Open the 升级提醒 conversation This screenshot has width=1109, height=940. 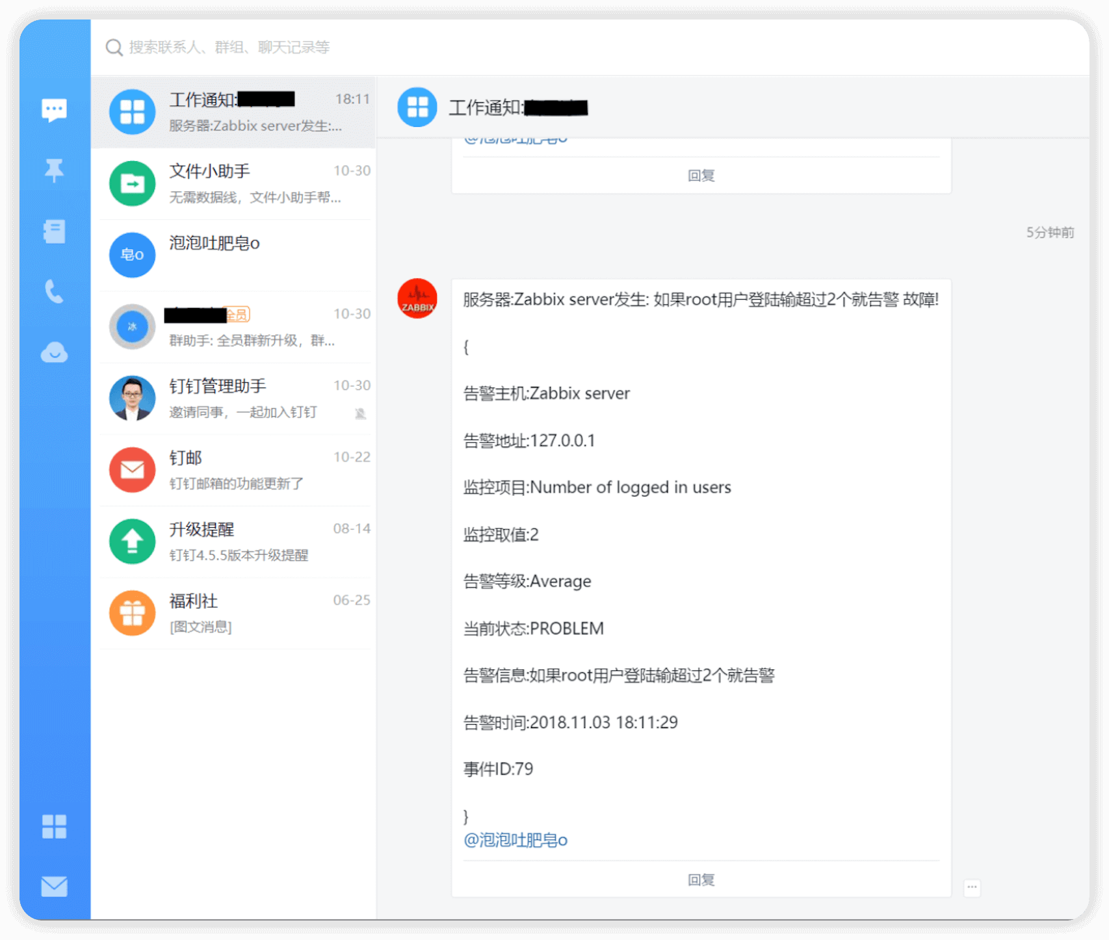[x=233, y=542]
